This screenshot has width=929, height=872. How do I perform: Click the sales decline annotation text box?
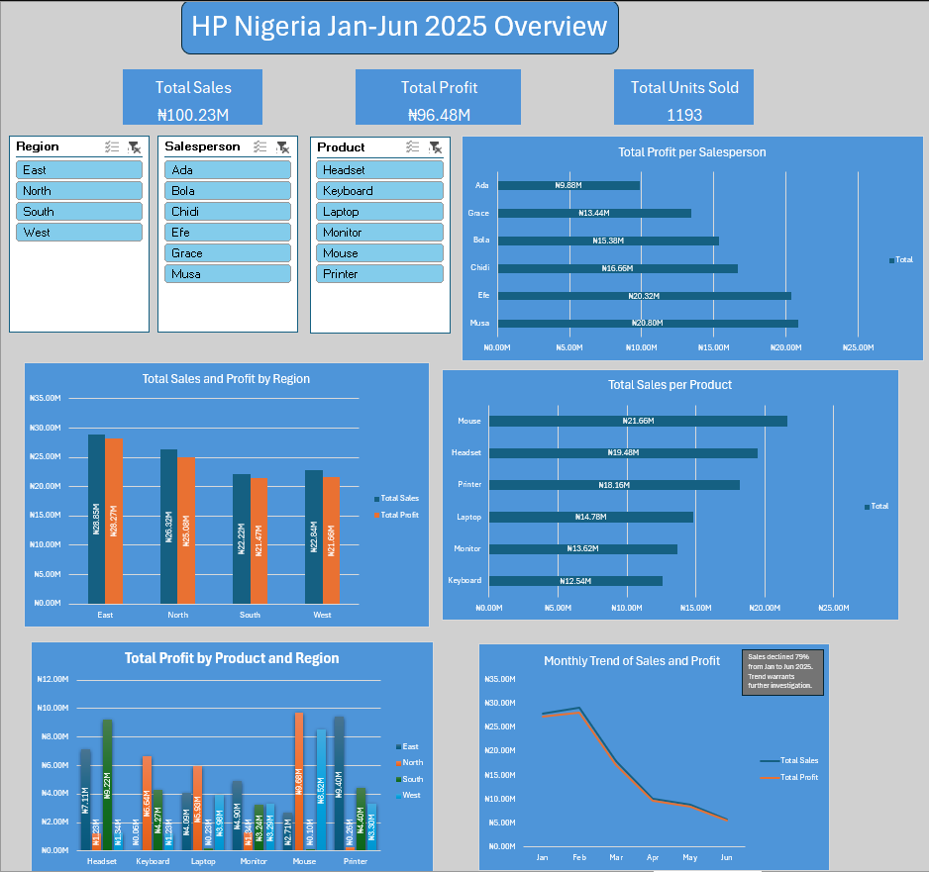point(782,671)
